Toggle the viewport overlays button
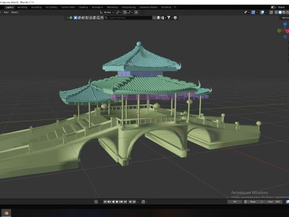Image resolution: width=289 pixels, height=217 pixels. [x=262, y=12]
